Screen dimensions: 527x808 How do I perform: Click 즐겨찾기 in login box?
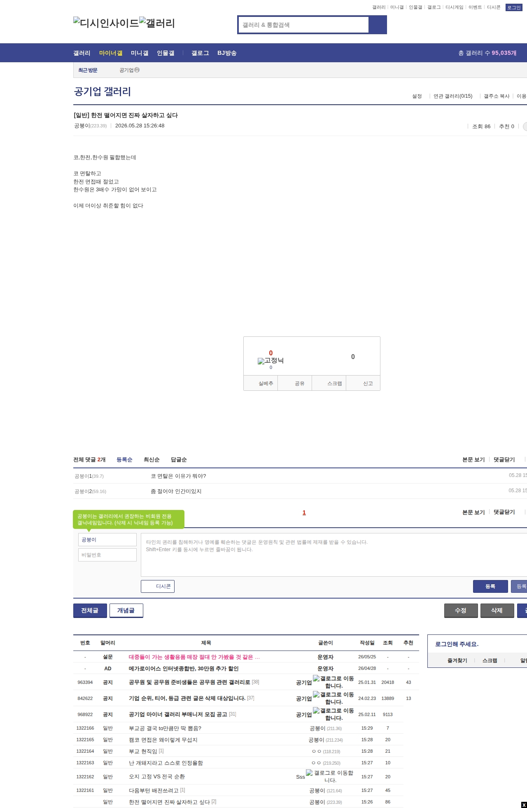[x=457, y=660]
